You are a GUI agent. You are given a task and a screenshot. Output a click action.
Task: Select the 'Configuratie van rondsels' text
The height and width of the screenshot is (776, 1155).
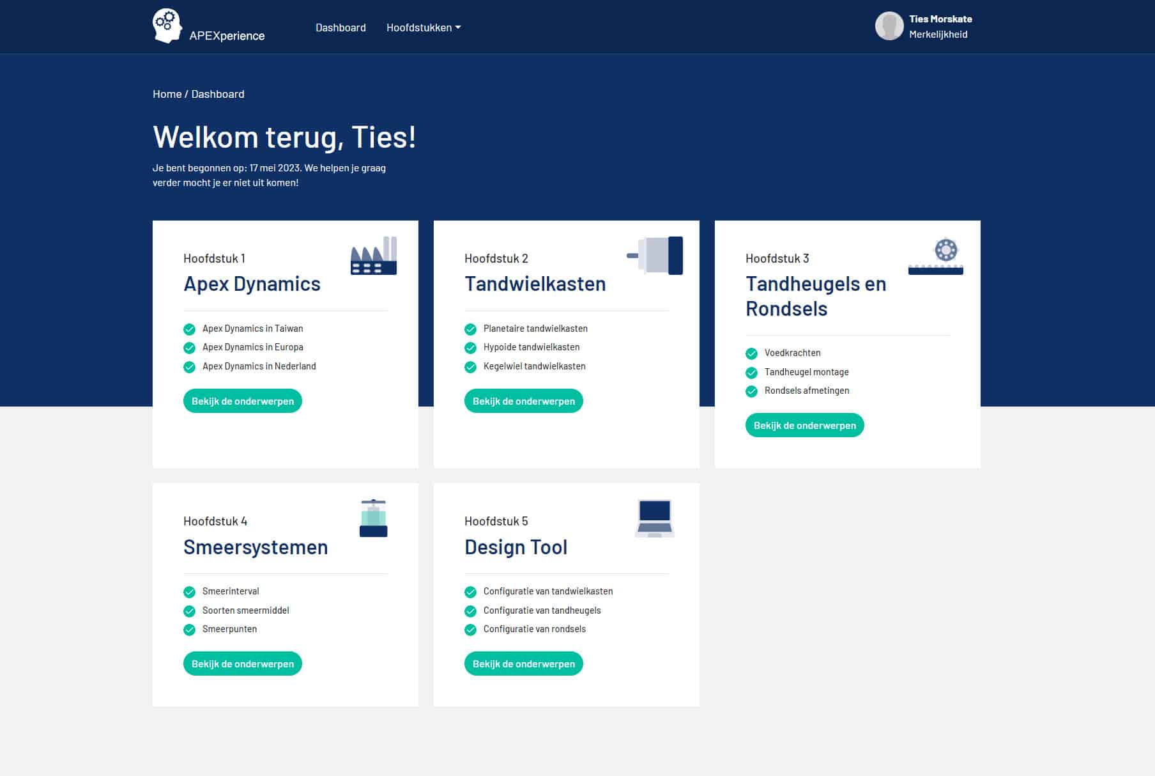click(x=535, y=629)
